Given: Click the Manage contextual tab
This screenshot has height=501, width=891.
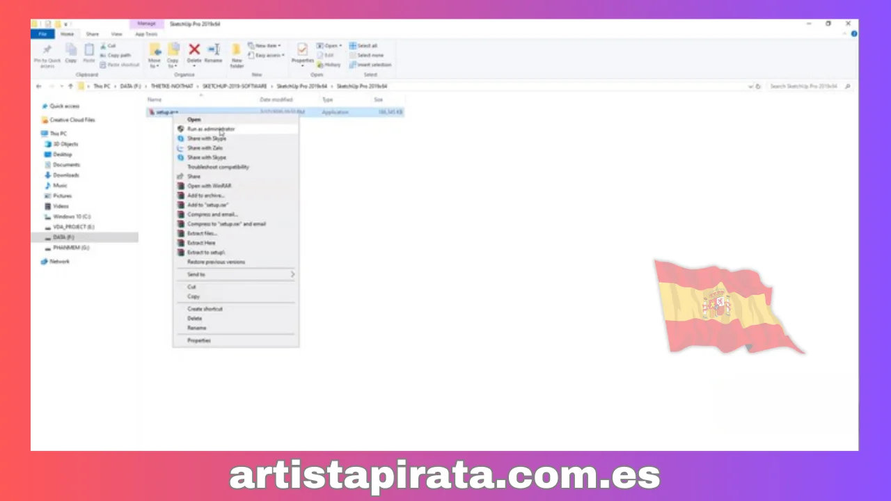Looking at the screenshot, I should click(x=146, y=24).
